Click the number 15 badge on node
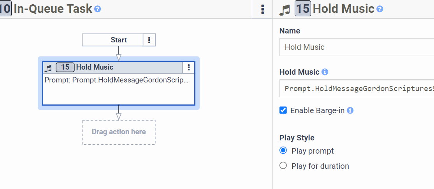The width and height of the screenshot is (434, 189). 65,67
